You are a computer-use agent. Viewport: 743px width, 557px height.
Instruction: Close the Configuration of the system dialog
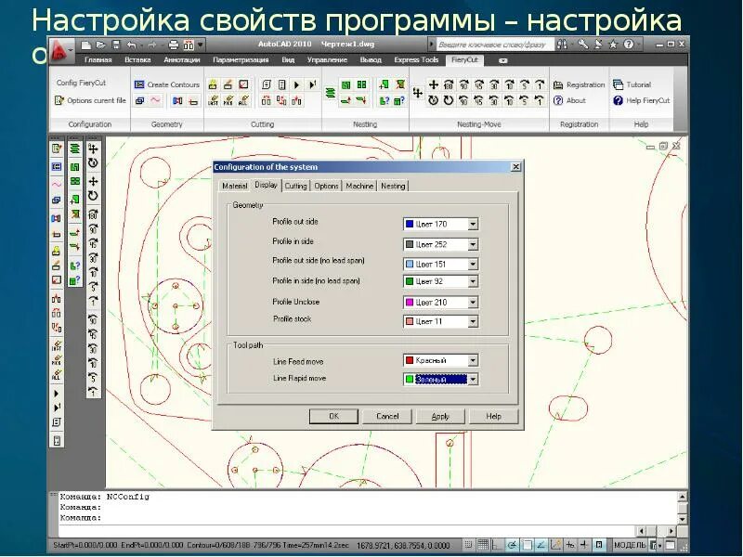[516, 167]
